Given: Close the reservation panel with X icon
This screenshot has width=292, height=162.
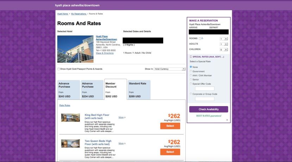Looking at the screenshot, I should pyautogui.click(x=227, y=120).
